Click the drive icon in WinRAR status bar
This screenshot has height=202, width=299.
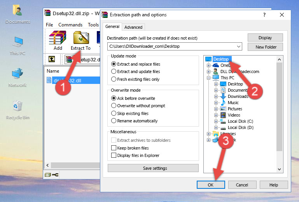[48, 174]
